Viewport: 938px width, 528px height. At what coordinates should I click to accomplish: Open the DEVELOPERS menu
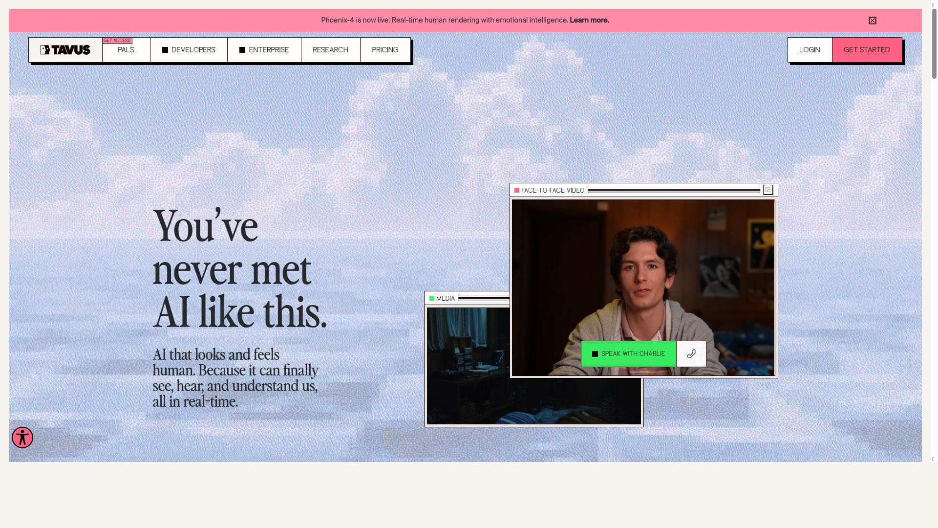(x=193, y=49)
